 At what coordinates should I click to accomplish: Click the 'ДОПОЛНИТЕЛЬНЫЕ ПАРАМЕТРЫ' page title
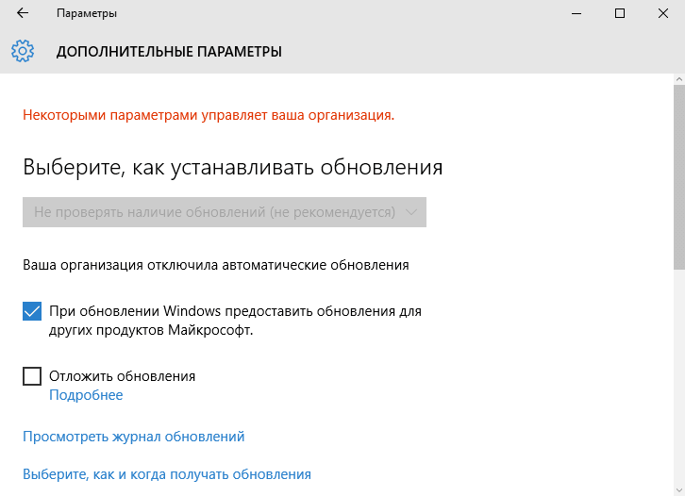click(169, 52)
